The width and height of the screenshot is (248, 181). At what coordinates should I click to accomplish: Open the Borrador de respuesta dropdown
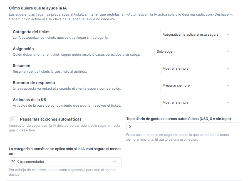click(198, 85)
